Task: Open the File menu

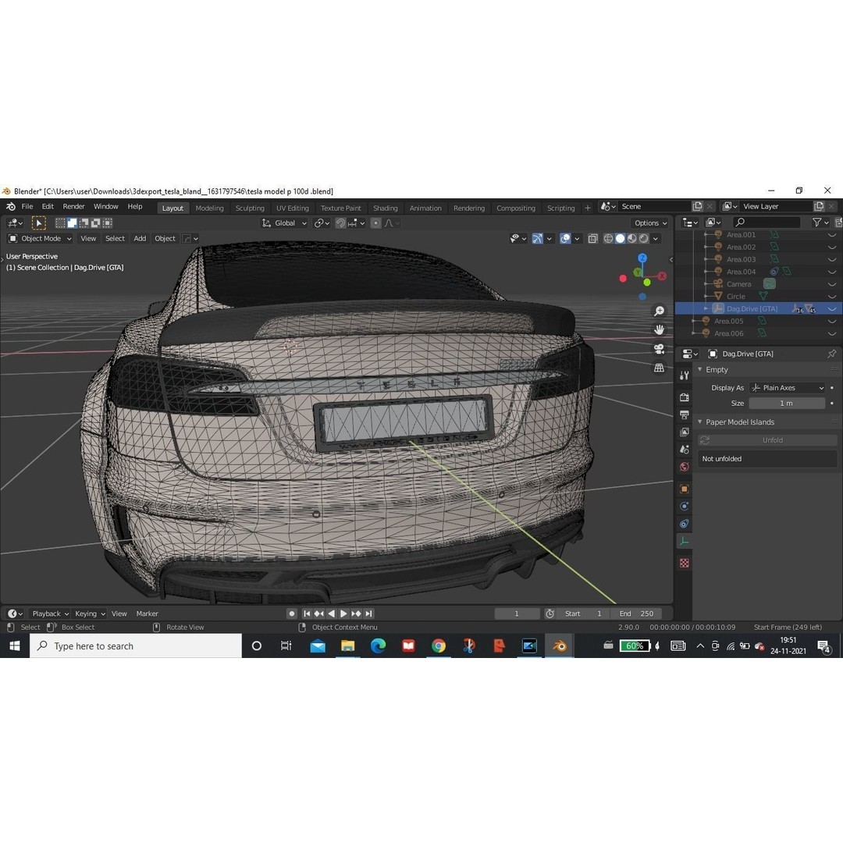Action: point(27,206)
